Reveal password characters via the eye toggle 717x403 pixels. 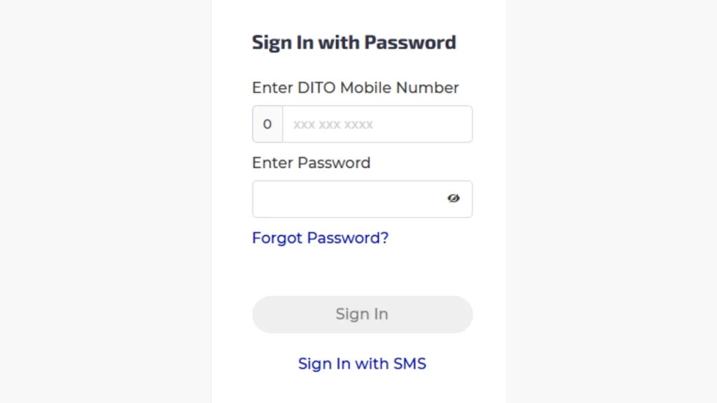click(x=454, y=199)
